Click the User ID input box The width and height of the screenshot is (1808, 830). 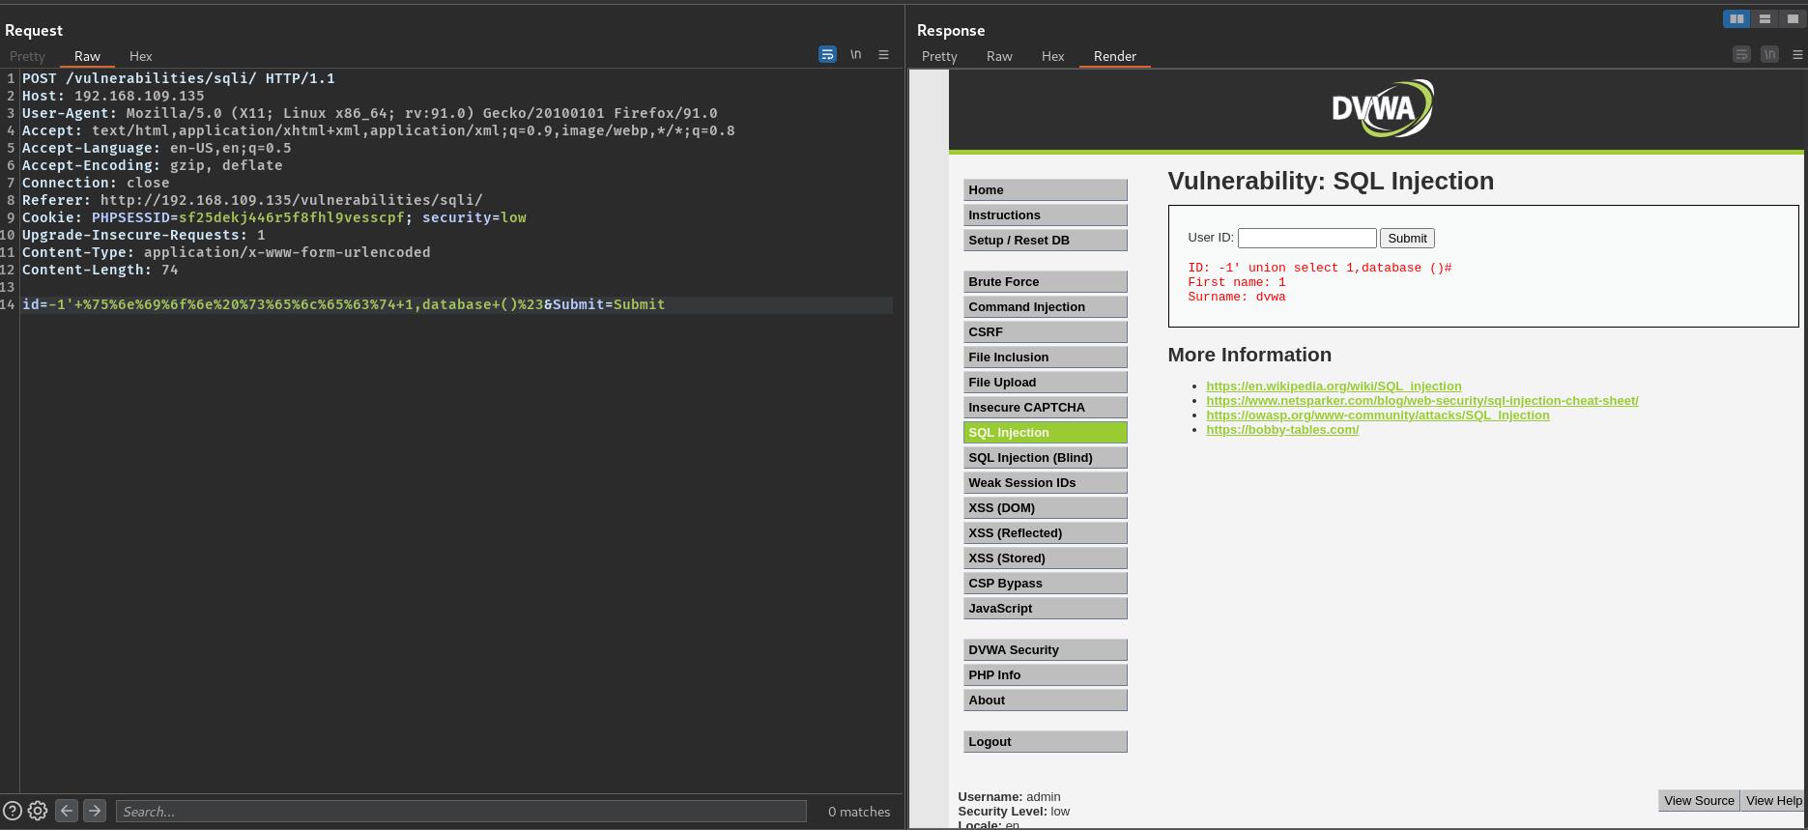pos(1306,238)
